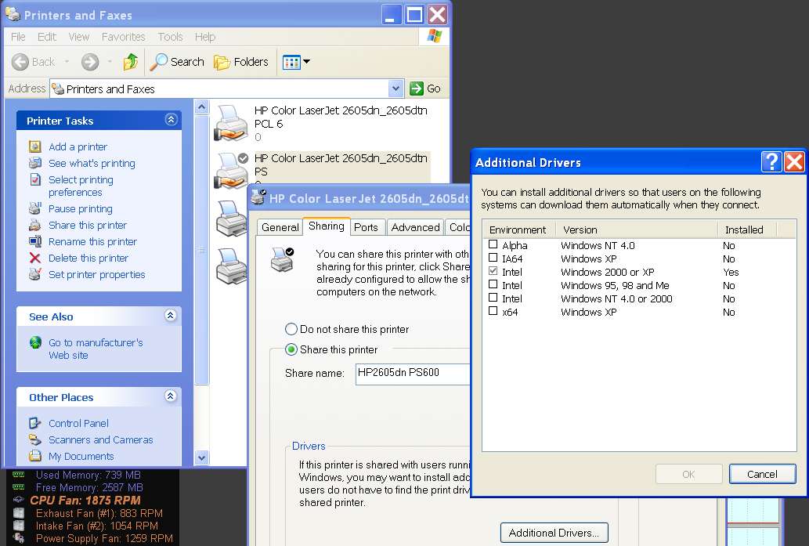Click red X Delete this printer icon
Screen dimensions: 809x546
(35, 258)
